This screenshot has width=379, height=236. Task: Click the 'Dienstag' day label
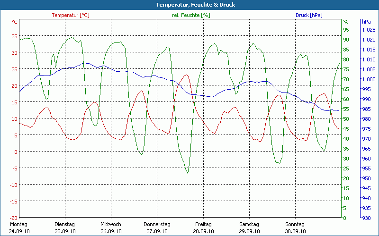coord(64,225)
